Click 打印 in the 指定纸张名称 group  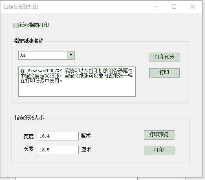(164, 73)
